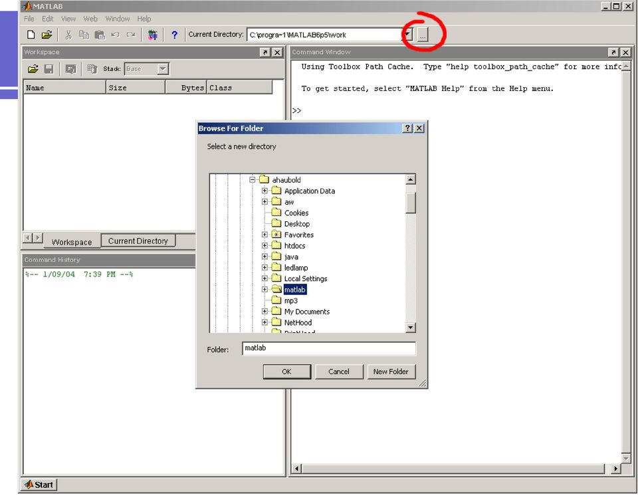Expand the ledlamp folder node
Screen dimensions: 638x495
(x=265, y=267)
